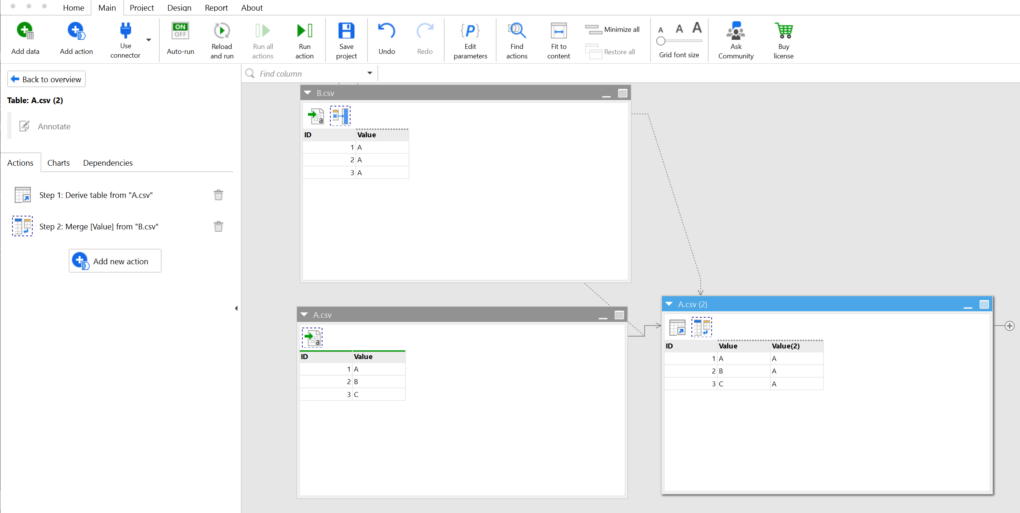Open the Find column dropdown arrow
Screen dimensions: 1020x513
click(x=369, y=73)
